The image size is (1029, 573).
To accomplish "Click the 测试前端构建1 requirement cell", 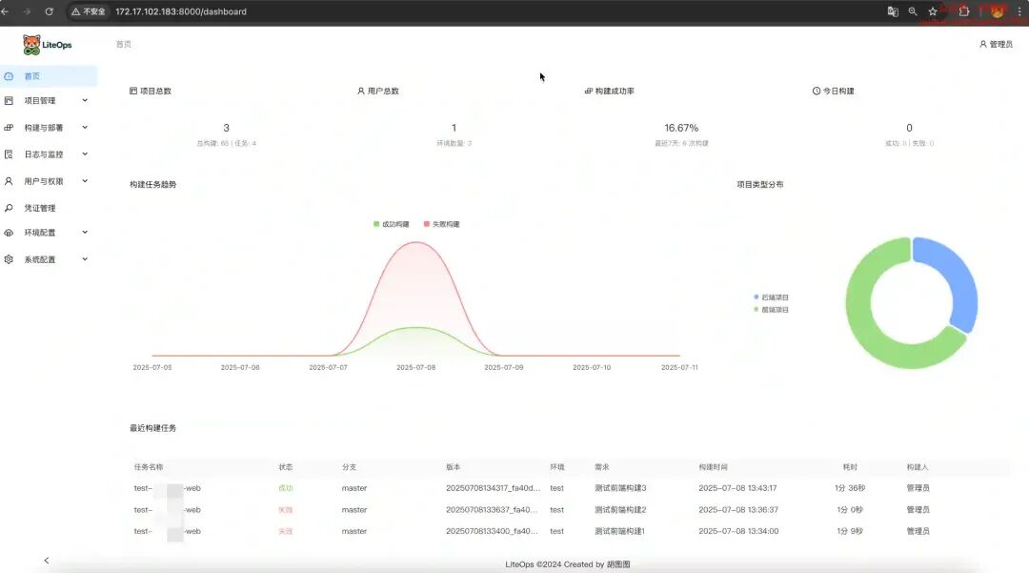I will coord(619,531).
